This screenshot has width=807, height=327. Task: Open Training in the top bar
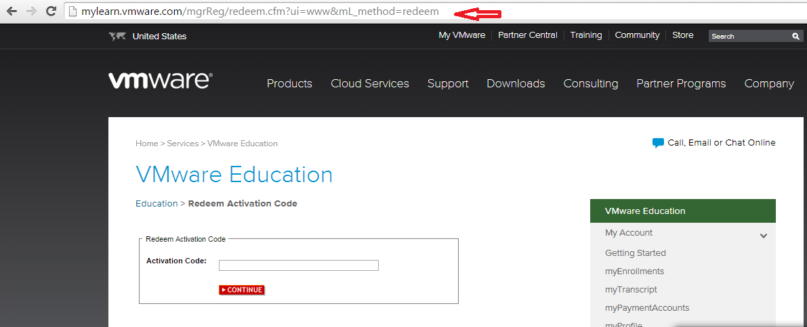[585, 35]
